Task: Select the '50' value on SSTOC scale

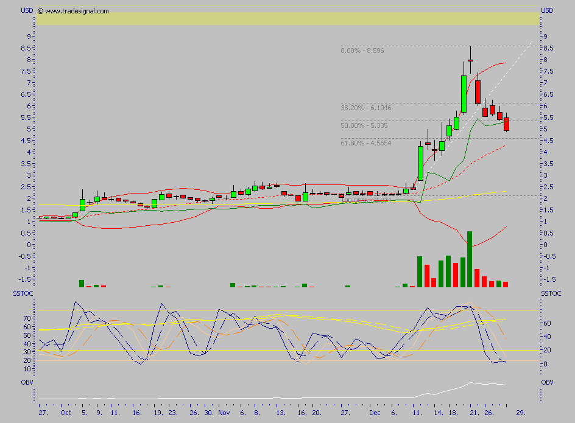Action: pyautogui.click(x=27, y=335)
